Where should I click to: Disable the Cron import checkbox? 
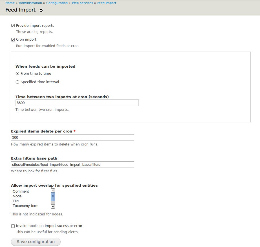pyautogui.click(x=13, y=40)
